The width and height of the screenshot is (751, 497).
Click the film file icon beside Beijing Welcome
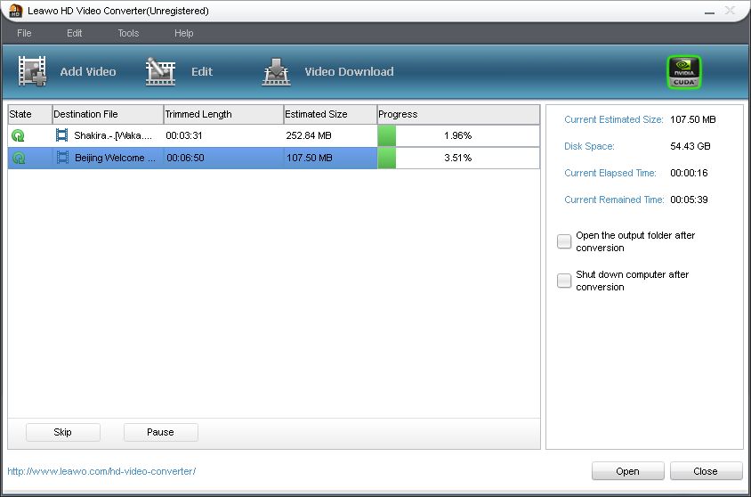[x=63, y=157]
